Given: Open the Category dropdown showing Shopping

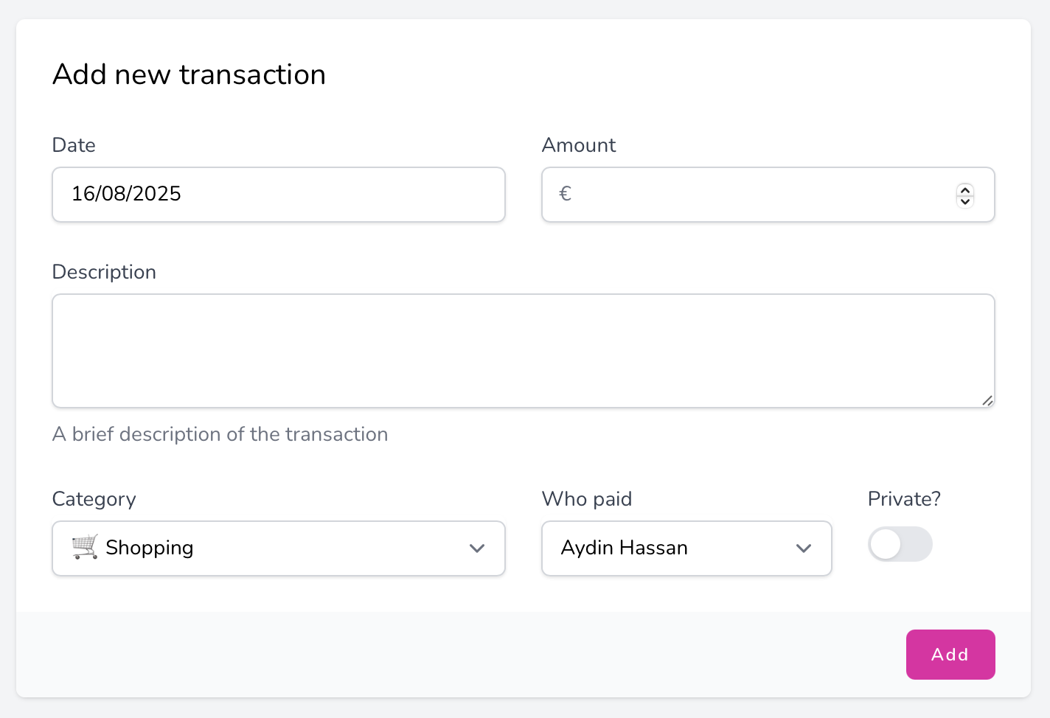Looking at the screenshot, I should (x=279, y=548).
